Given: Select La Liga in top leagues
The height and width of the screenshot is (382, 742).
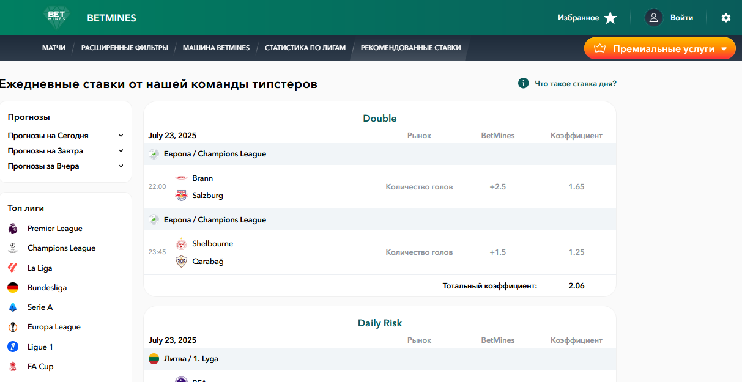Looking at the screenshot, I should pos(40,268).
